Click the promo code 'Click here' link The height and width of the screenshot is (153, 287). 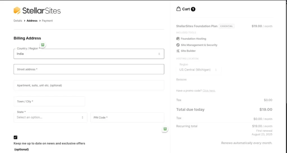[x=209, y=91]
